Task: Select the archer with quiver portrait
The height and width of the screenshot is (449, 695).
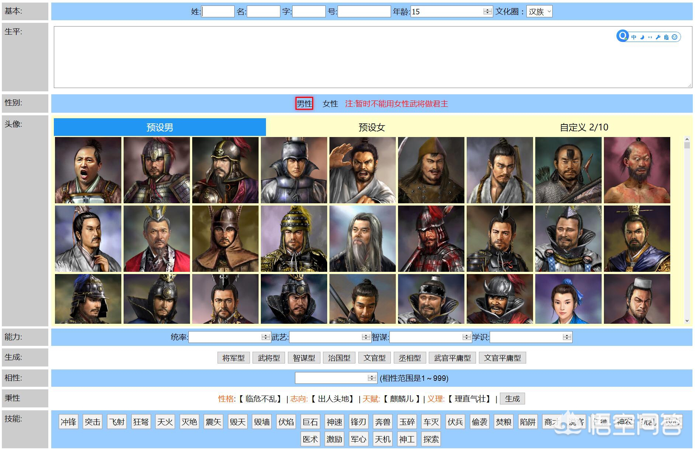Action: coord(568,170)
